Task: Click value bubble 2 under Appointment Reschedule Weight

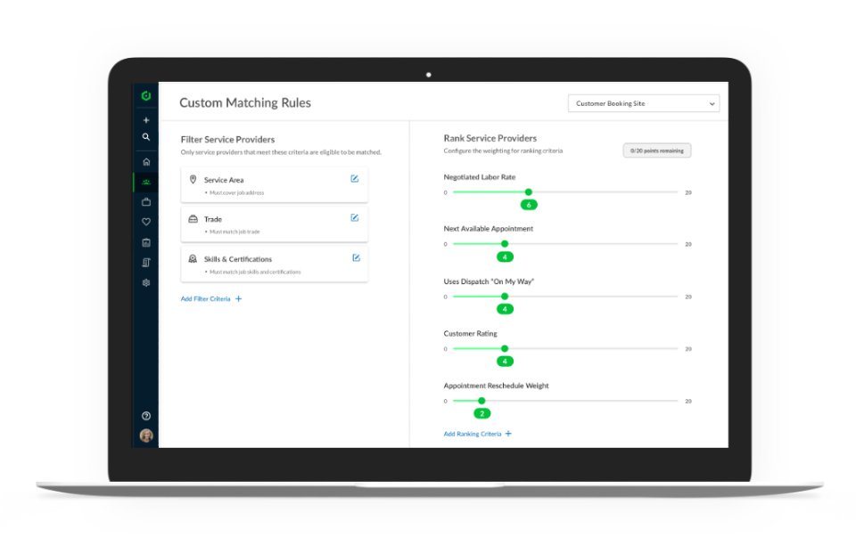Action: click(481, 414)
